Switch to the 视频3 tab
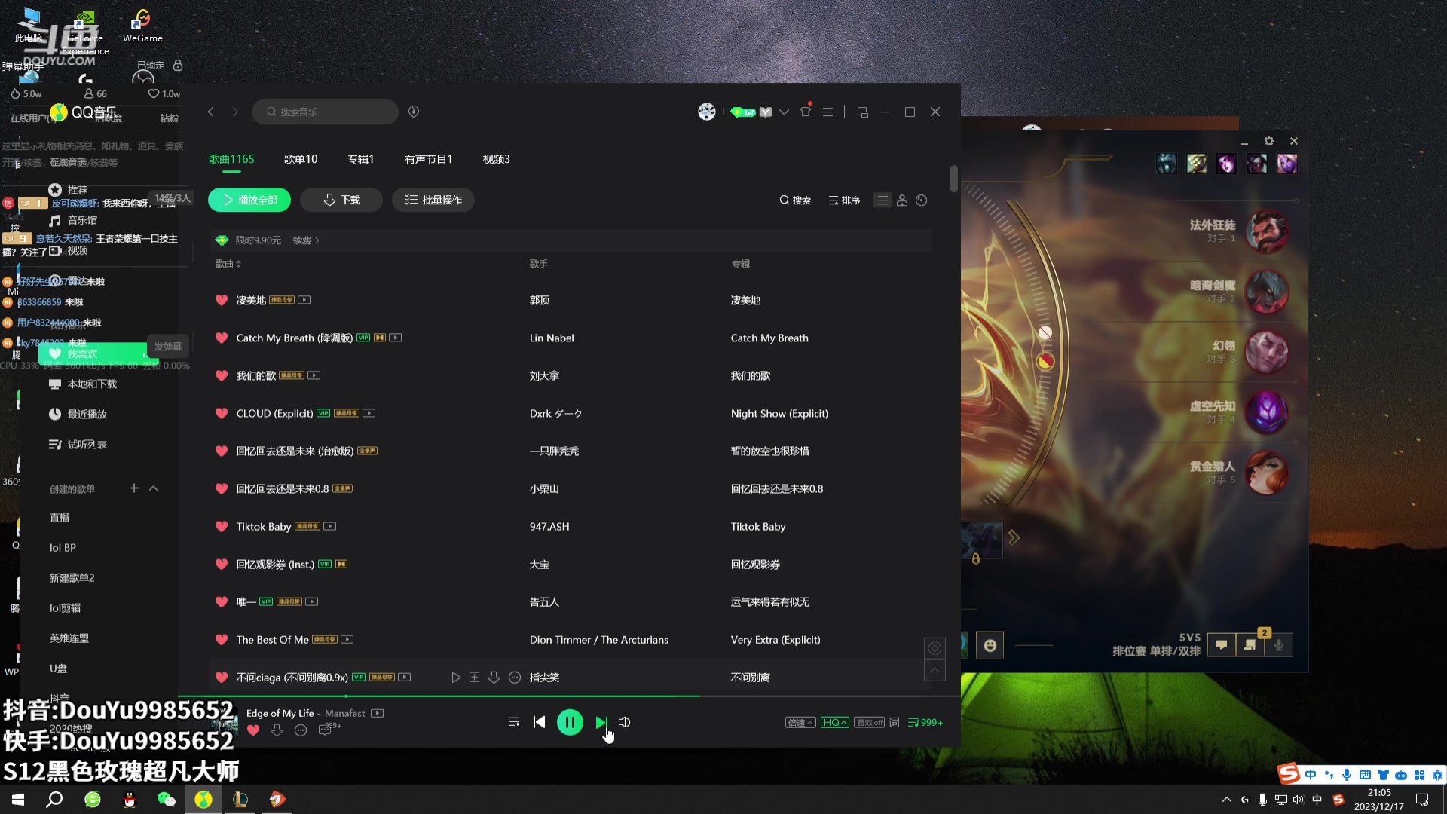This screenshot has width=1447, height=814. coord(496,159)
